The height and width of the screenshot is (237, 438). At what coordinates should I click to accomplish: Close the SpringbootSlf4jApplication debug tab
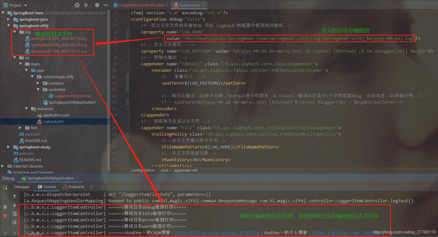[78, 178]
